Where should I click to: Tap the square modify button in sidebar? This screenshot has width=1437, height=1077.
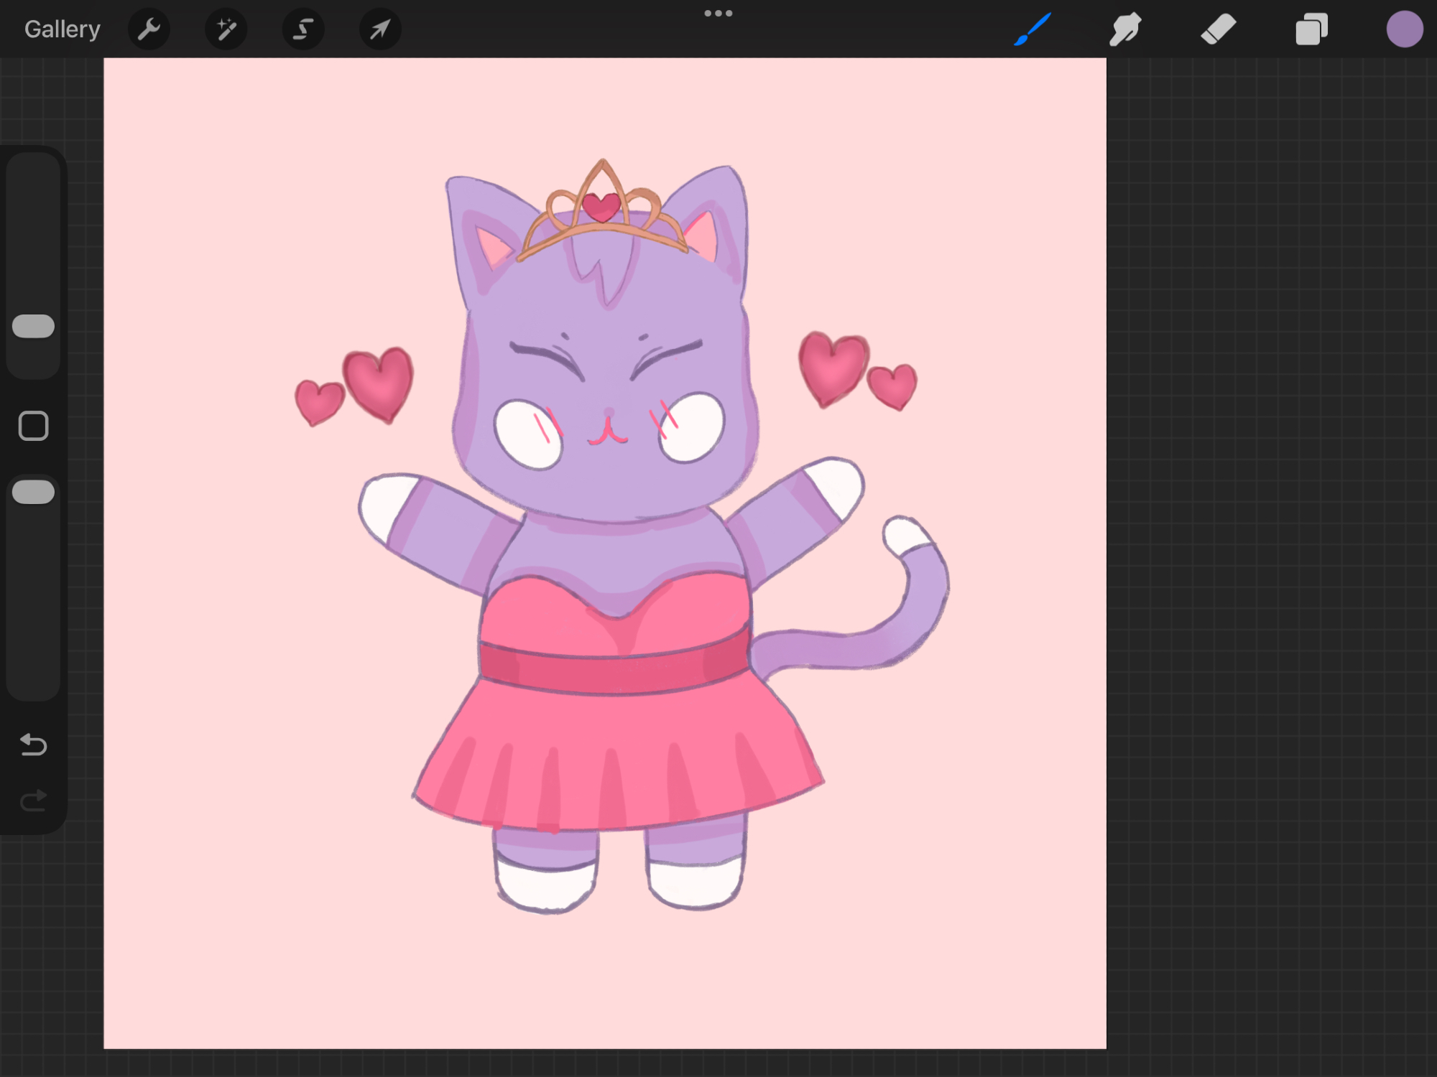click(34, 426)
